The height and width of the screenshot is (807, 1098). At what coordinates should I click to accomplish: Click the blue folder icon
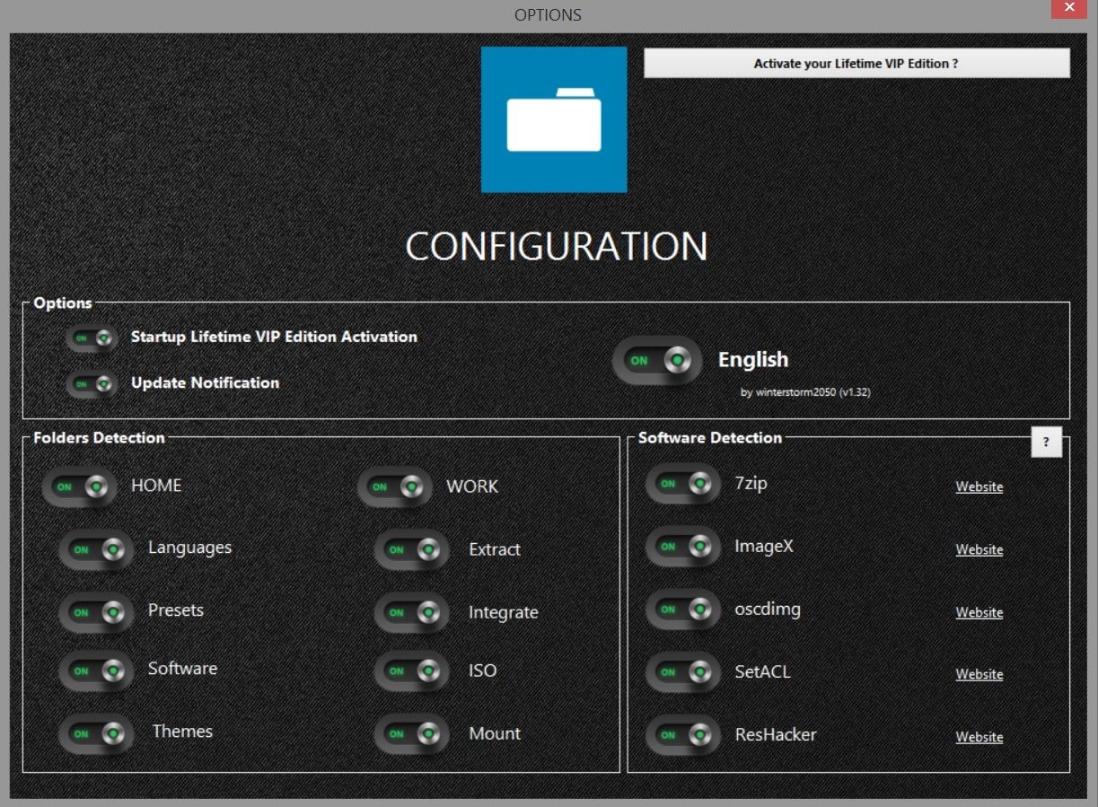[554, 119]
